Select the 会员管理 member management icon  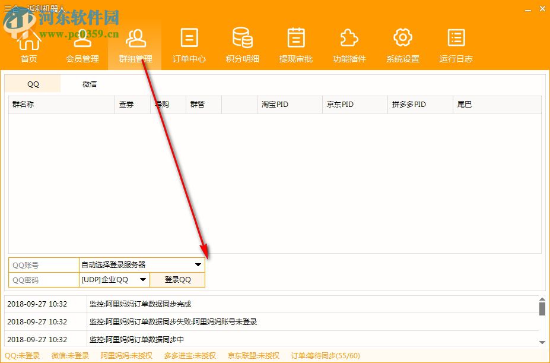click(82, 45)
